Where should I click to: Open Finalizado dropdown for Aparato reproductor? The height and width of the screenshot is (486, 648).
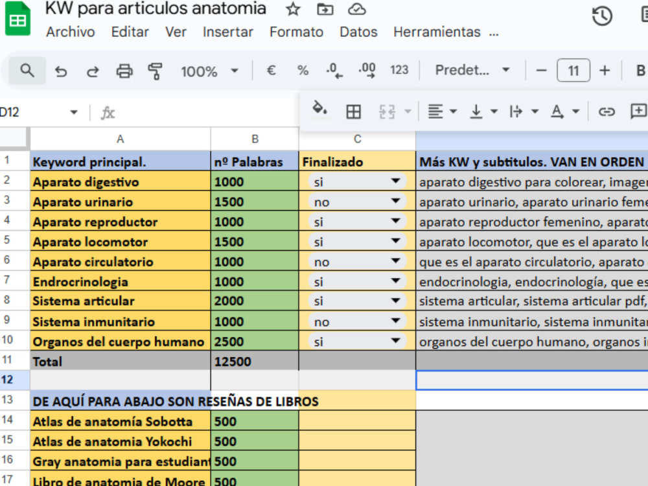[396, 221]
